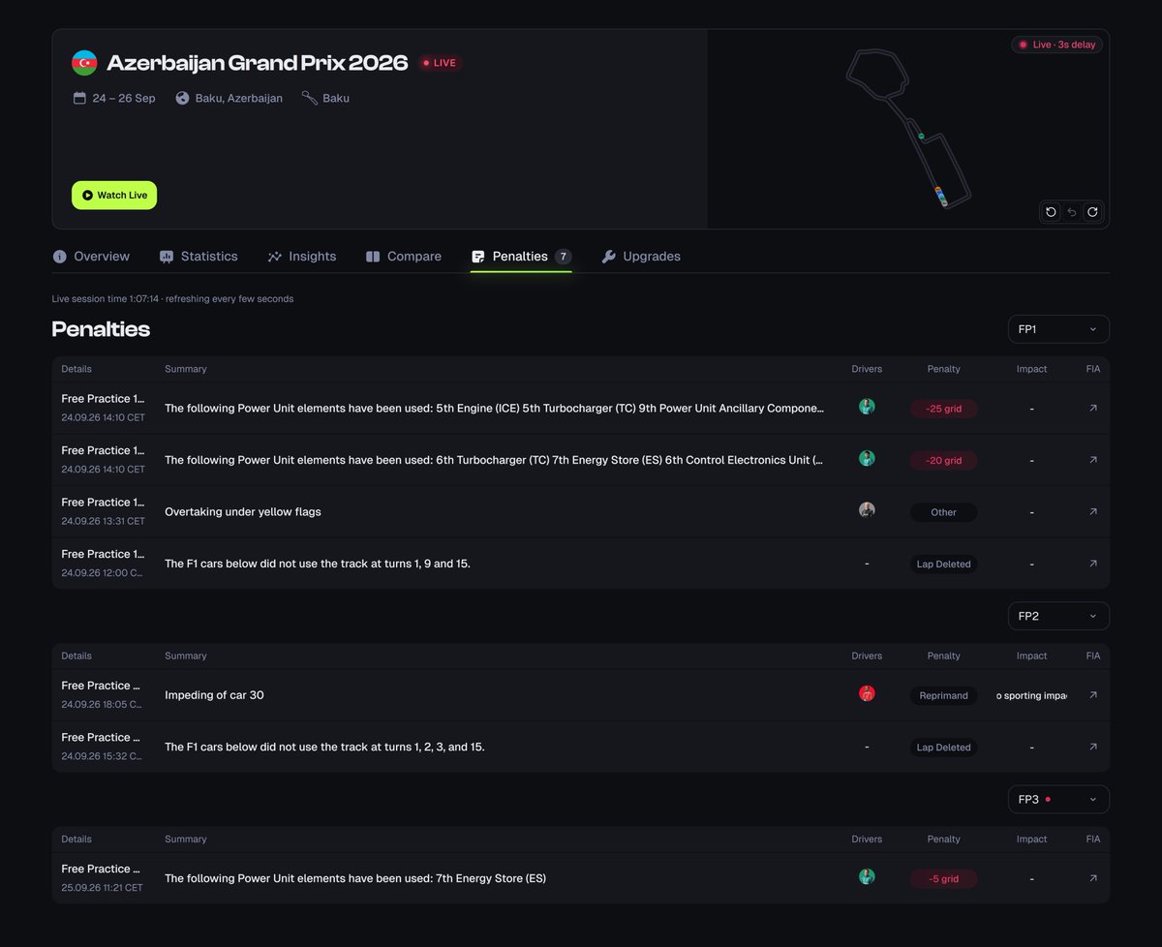Click the rotate-left map control icon
Viewport: 1162px width, 947px height.
point(1051,212)
